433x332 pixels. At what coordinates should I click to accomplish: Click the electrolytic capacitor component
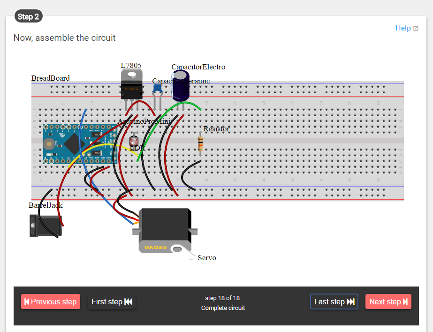(x=181, y=86)
